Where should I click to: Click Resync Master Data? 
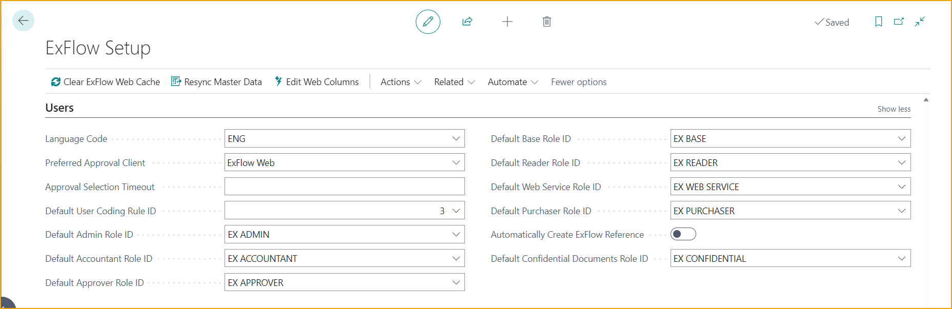pos(216,82)
